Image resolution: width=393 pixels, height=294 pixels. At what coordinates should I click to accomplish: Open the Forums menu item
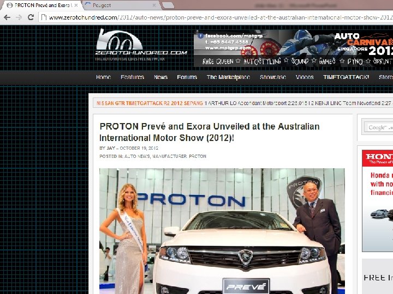[x=187, y=77]
